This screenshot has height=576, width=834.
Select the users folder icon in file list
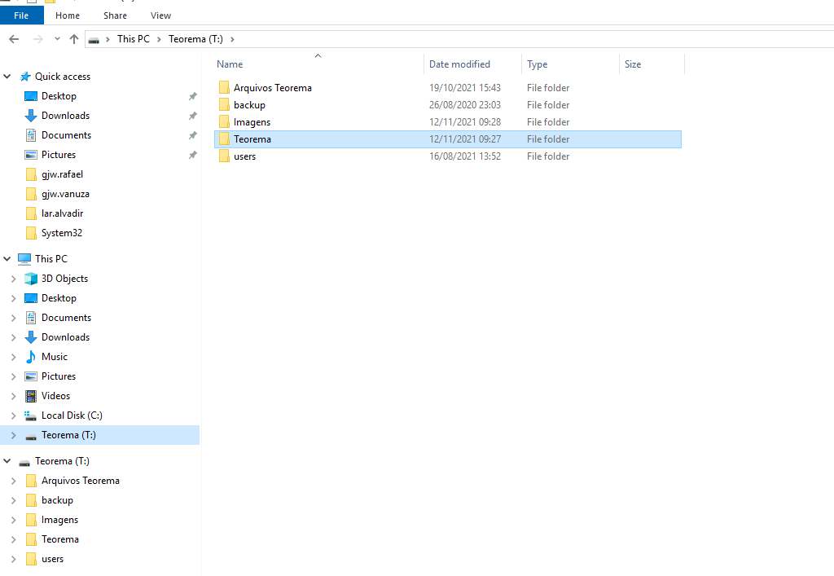(x=225, y=156)
